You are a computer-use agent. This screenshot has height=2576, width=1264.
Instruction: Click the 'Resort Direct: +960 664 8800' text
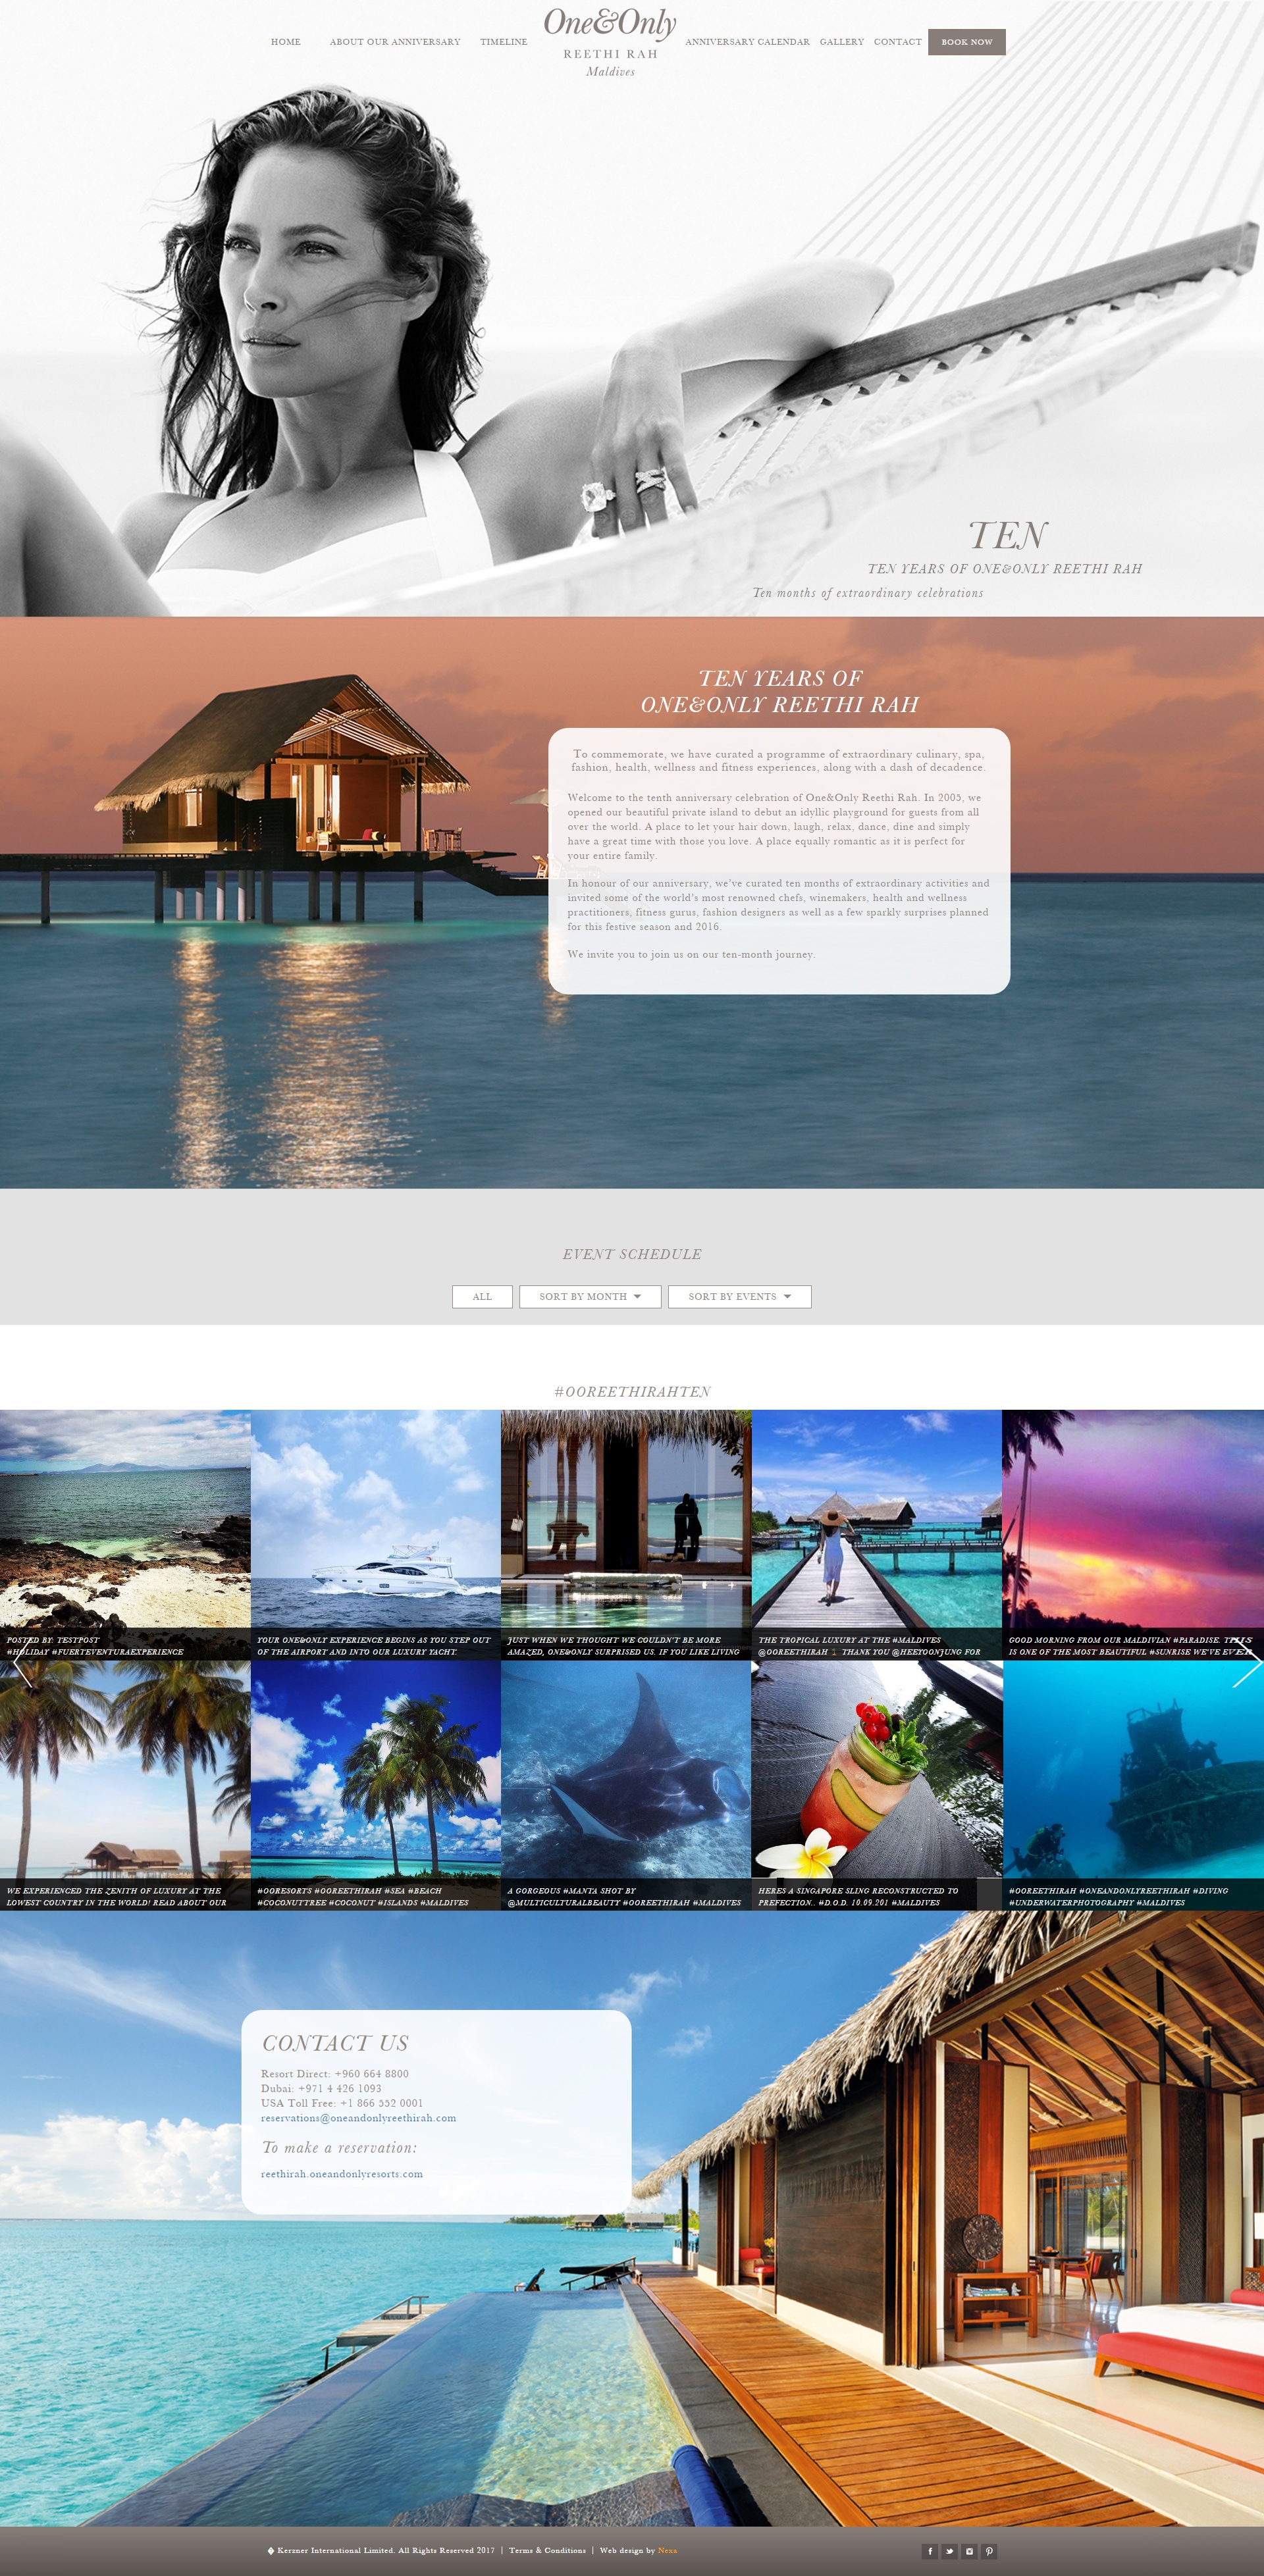tap(334, 2073)
